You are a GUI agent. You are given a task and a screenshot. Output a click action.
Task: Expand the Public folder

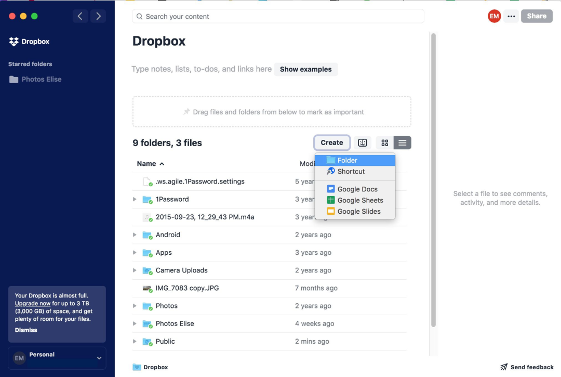(135, 341)
